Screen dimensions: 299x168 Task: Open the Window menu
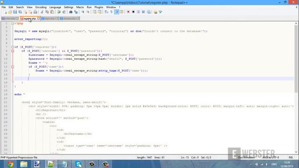click(x=111, y=7)
